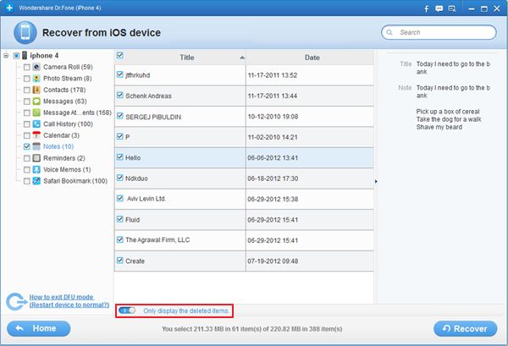
Task: Click the register key icon in title bar
Action: 452,8
